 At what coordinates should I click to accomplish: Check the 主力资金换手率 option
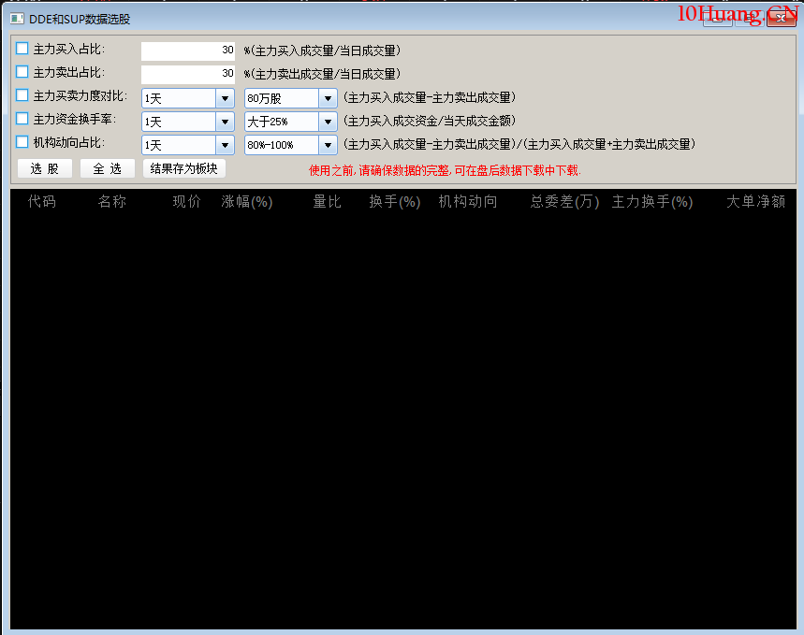22,119
